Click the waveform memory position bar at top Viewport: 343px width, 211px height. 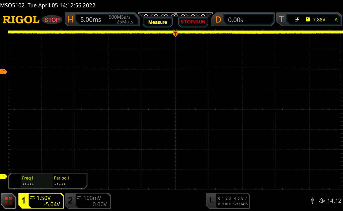pos(175,14)
